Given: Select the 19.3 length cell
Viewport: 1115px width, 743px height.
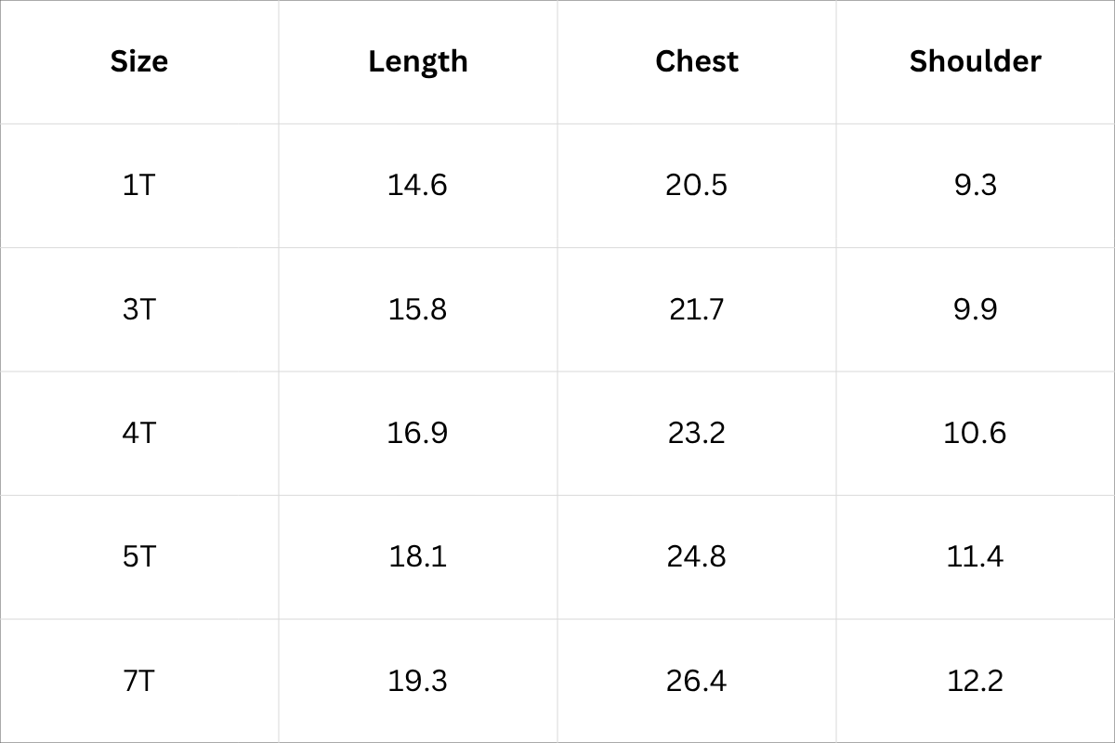Looking at the screenshot, I should click(x=417, y=681).
